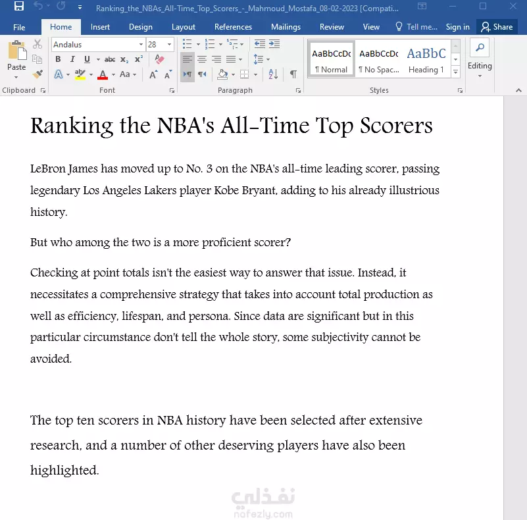Image resolution: width=527 pixels, height=520 pixels.
Task: Toggle Strikethrough formatting
Action: [110, 59]
